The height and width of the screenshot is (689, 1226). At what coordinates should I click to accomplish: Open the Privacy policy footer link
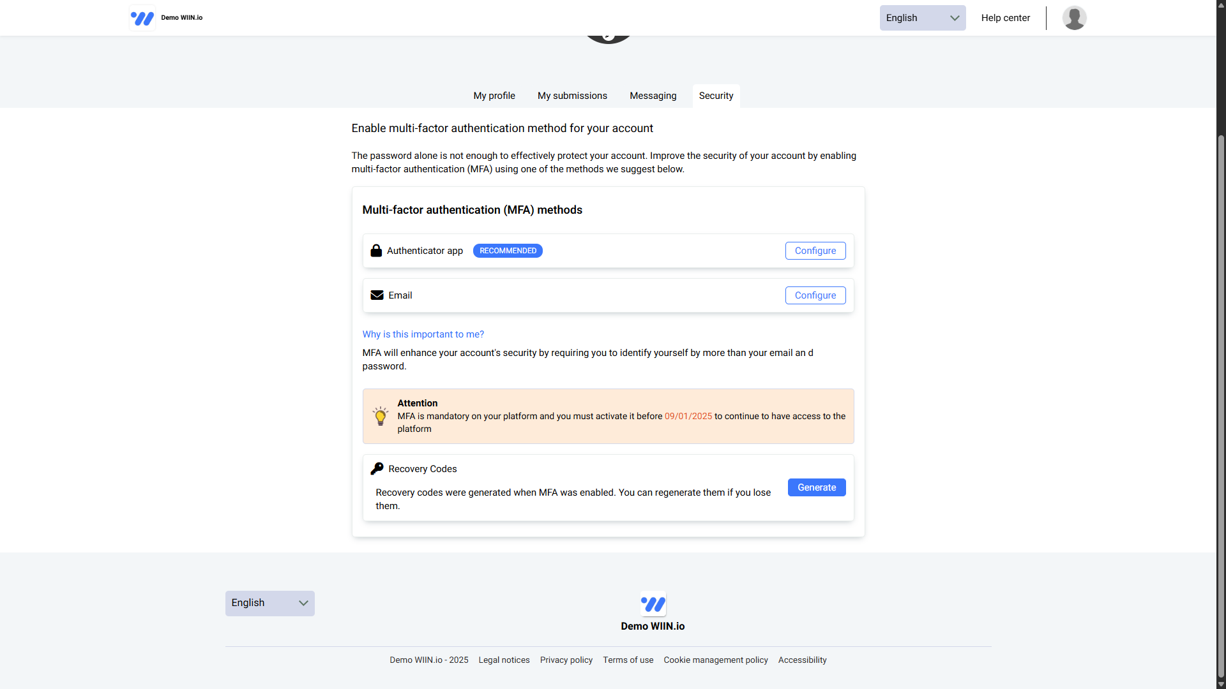(566, 660)
